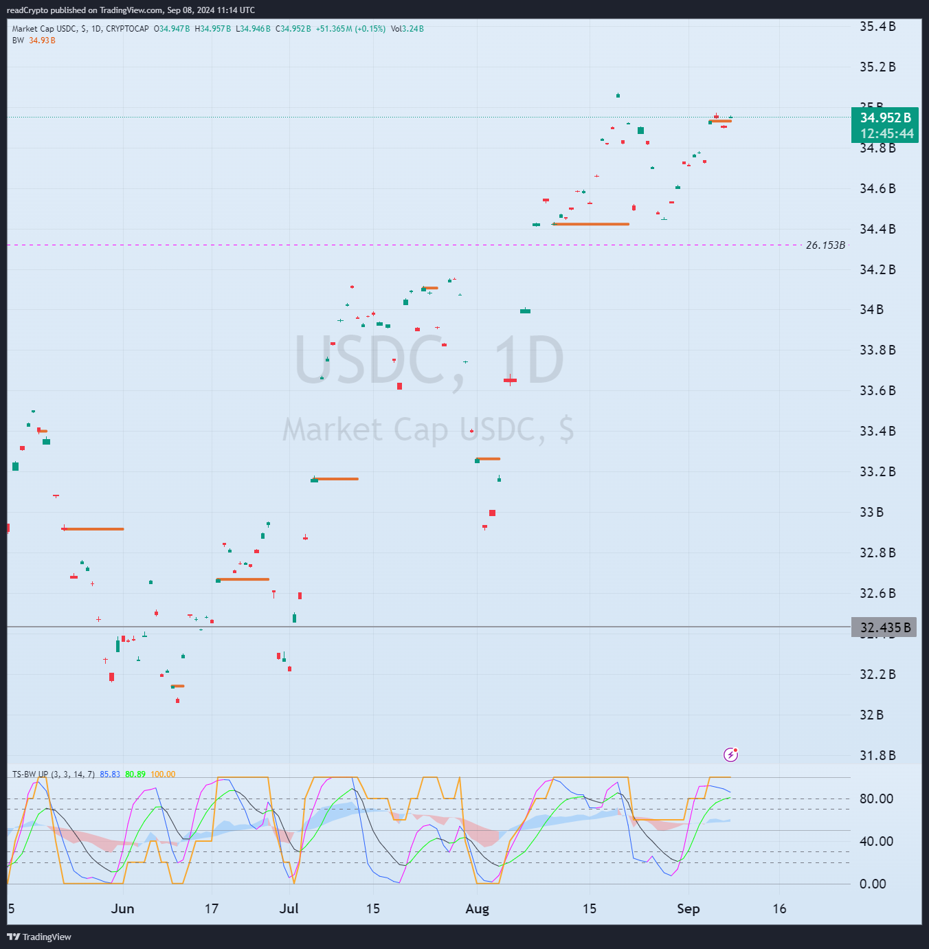Screen dimensions: 929x949
Task: Click the 31.8 B price axis label
Action: point(877,756)
